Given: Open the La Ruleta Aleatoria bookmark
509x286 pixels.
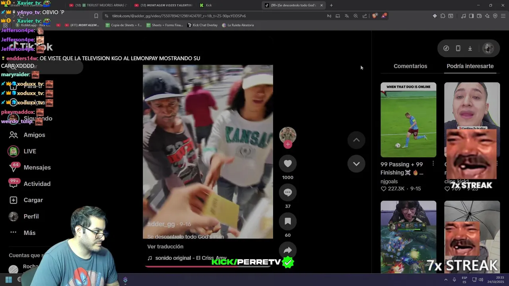Looking at the screenshot, I should [x=238, y=25].
